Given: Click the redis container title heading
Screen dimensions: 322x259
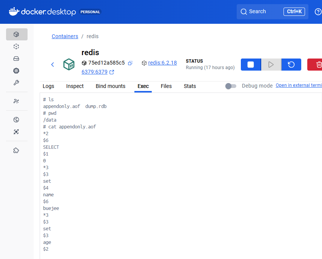Looking at the screenshot, I should tap(90, 52).
